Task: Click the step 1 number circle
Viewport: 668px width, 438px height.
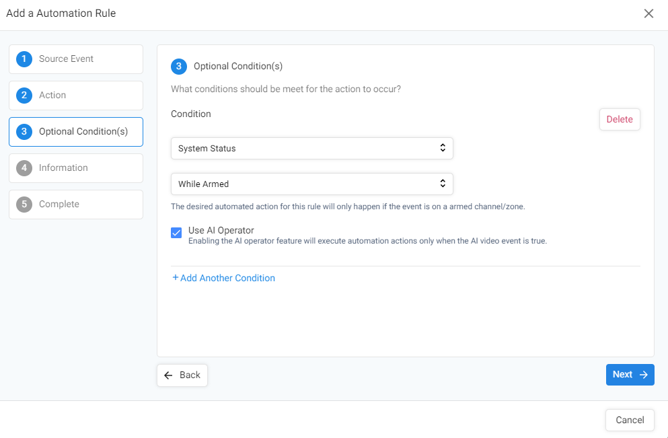Action: (x=24, y=59)
